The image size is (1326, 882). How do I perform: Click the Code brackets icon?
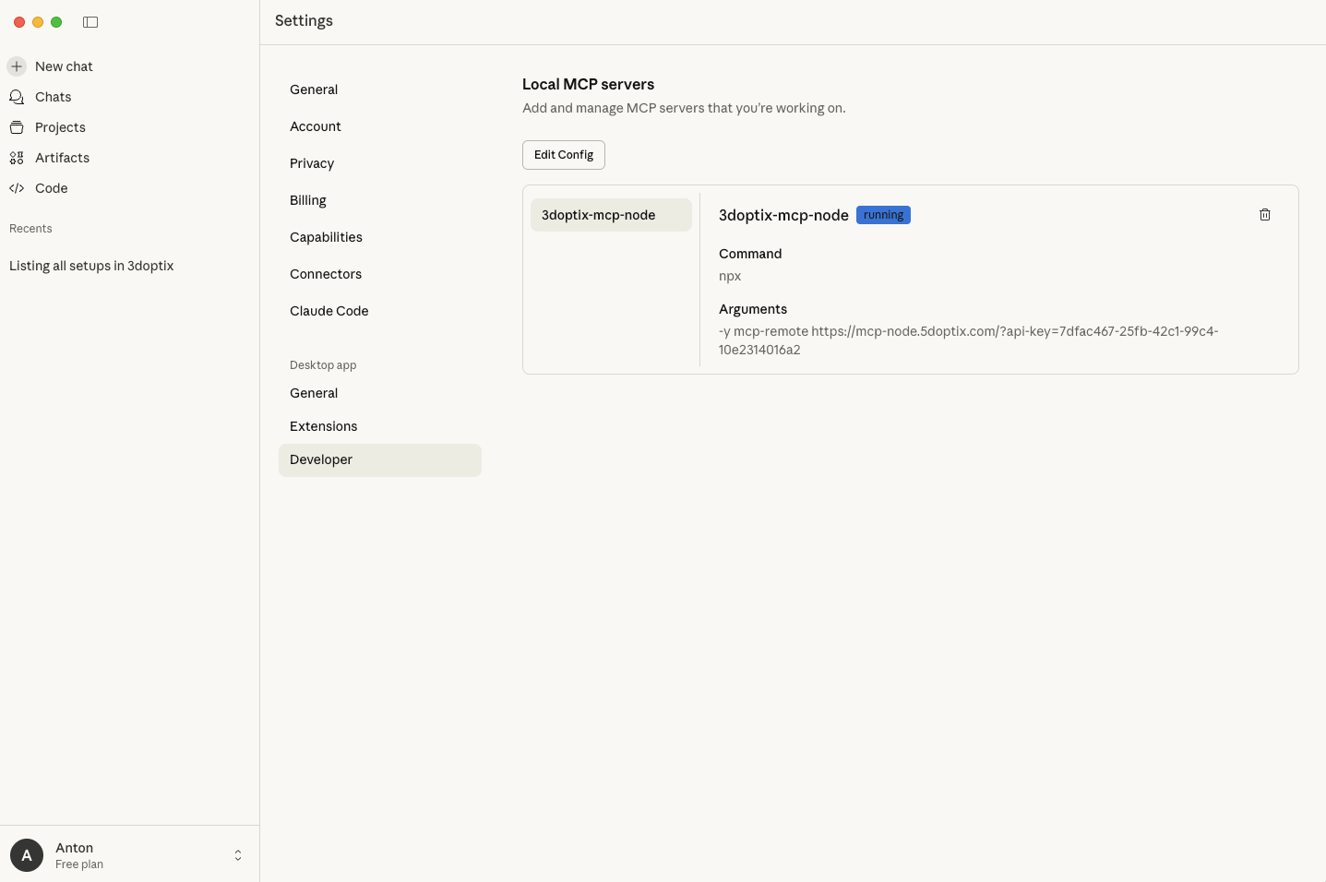coord(17,188)
